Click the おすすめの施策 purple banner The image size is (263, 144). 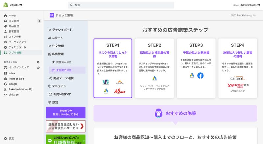coord(175,113)
